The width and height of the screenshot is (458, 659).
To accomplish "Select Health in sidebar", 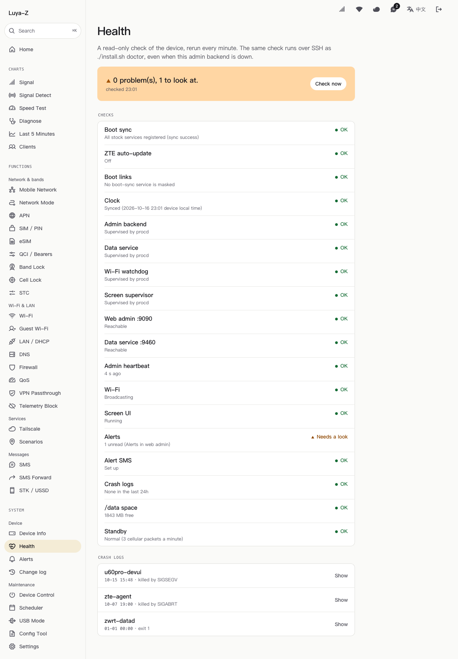I will pyautogui.click(x=43, y=546).
